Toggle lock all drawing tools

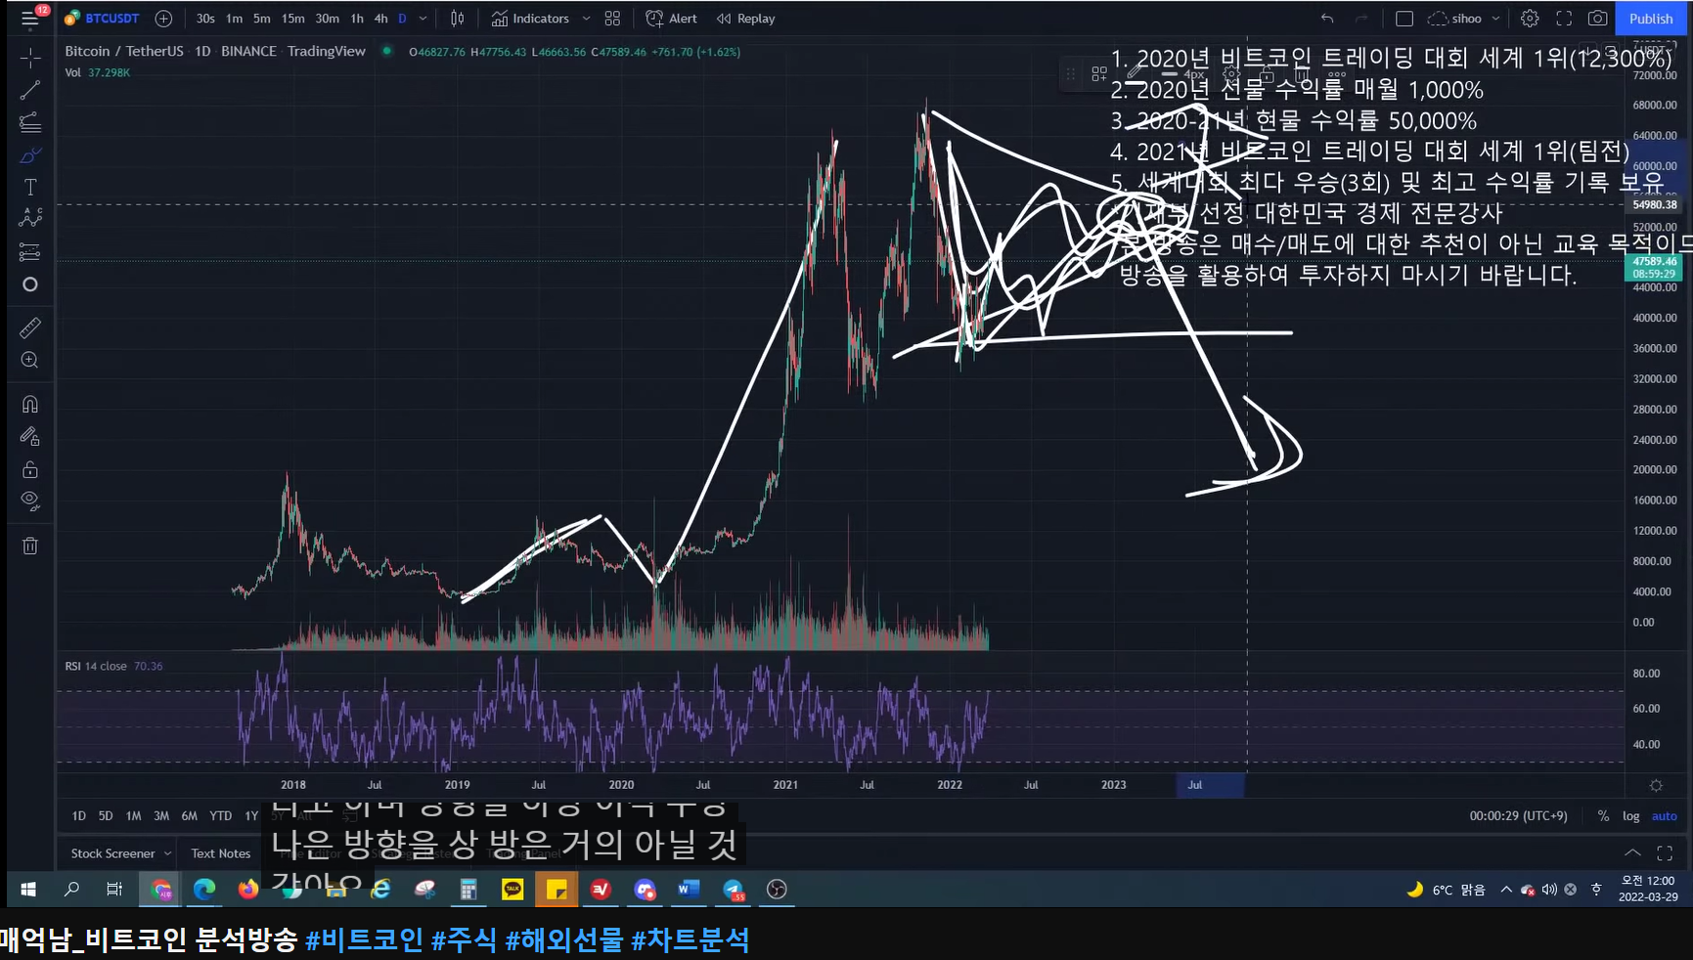(x=30, y=469)
